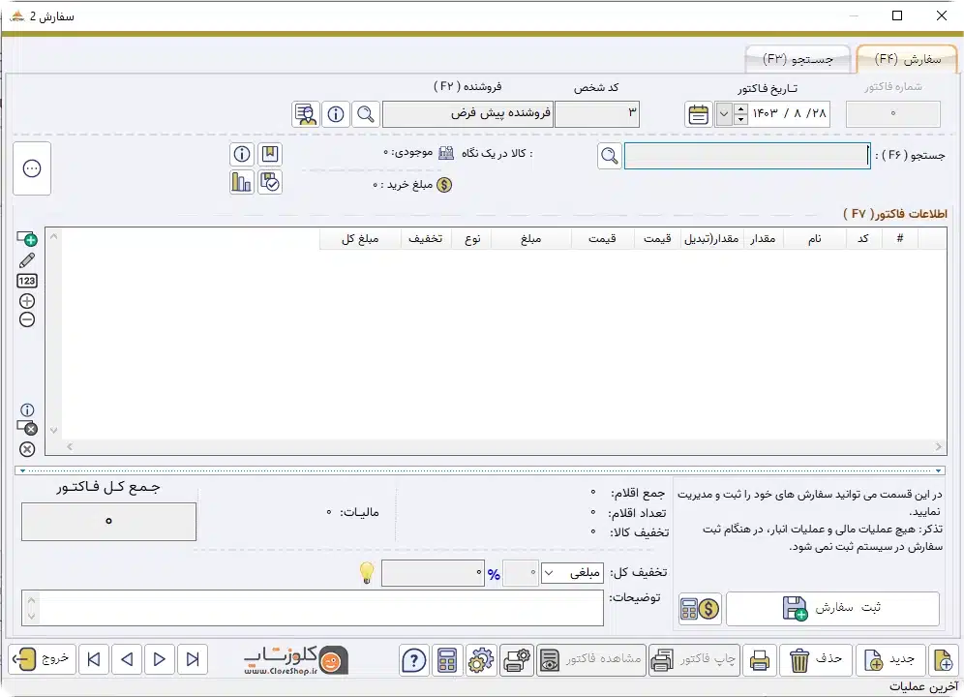Open the calculator in bottom toolbar
The width and height of the screenshot is (964, 697).
(447, 661)
